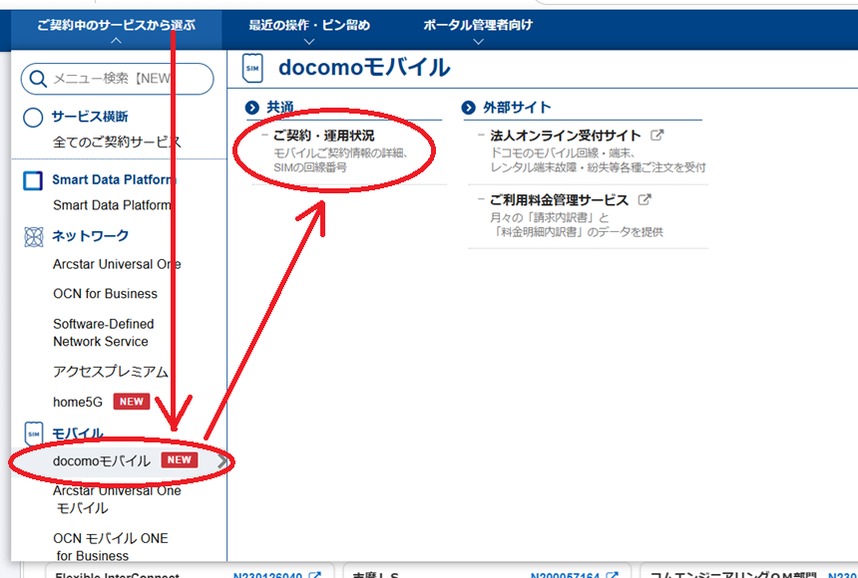Open home5G menu item
The height and width of the screenshot is (578, 858).
tap(78, 402)
